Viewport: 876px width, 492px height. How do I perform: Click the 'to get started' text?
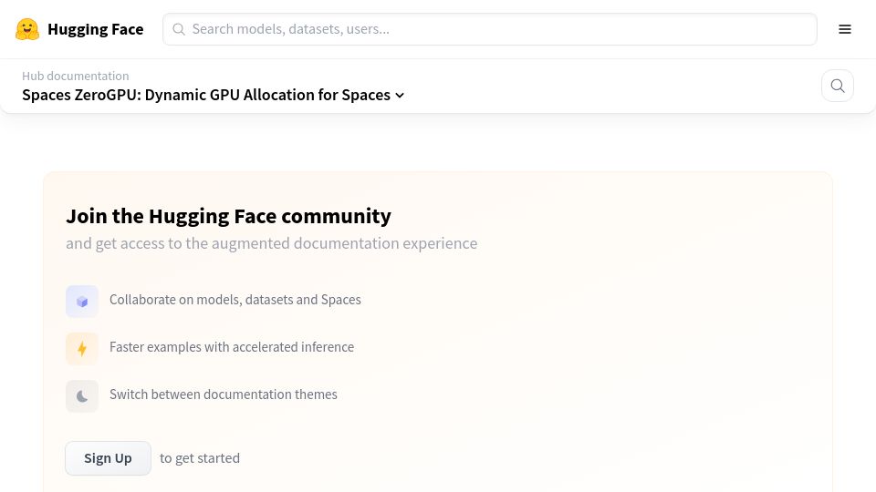pos(200,458)
